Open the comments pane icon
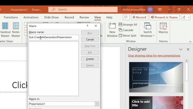Screen dimensions: 193x109 pyautogui.click(x=126, y=17)
